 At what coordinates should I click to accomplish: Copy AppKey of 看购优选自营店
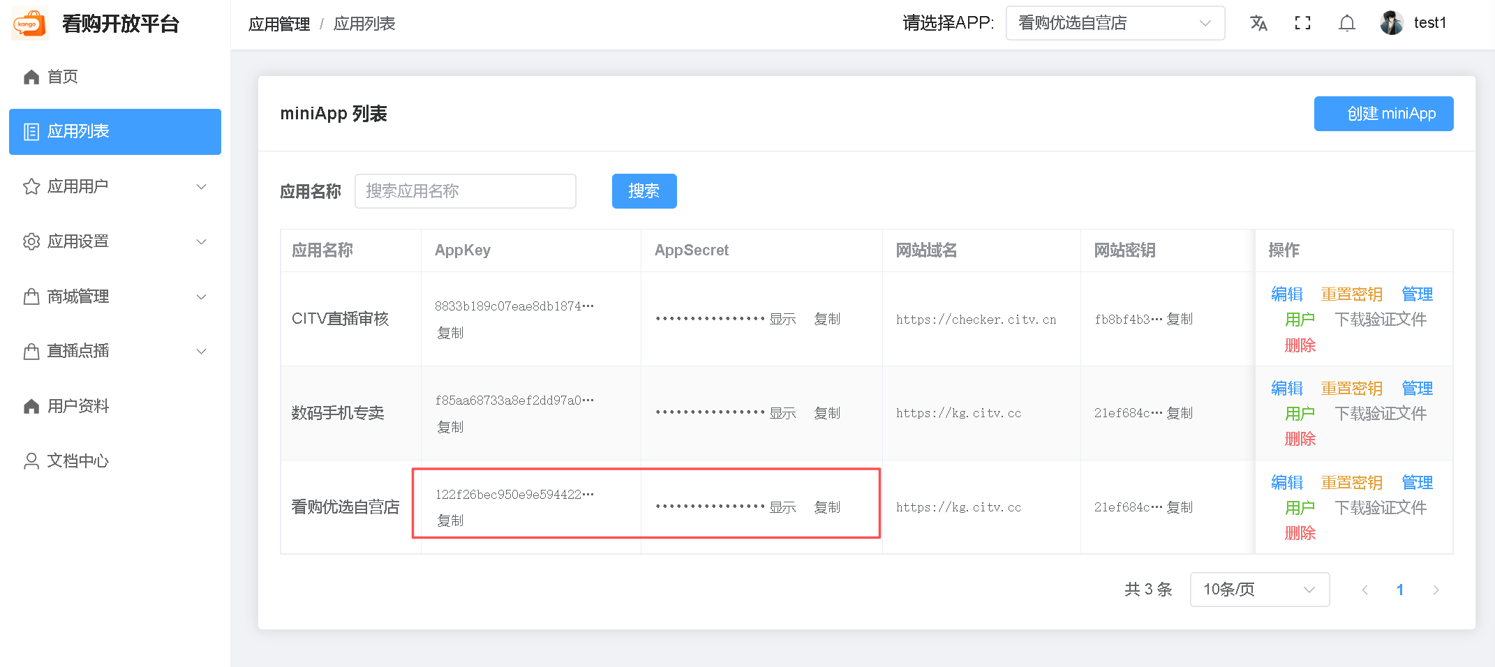(x=450, y=520)
